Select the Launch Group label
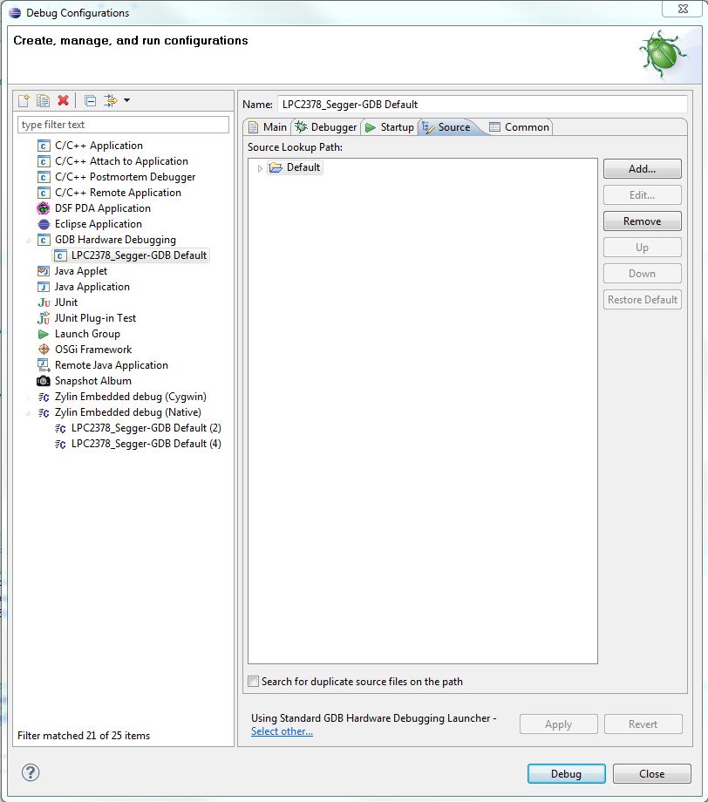The width and height of the screenshot is (708, 802). click(87, 334)
